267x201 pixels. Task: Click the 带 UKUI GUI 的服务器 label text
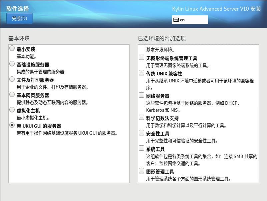[39, 126]
